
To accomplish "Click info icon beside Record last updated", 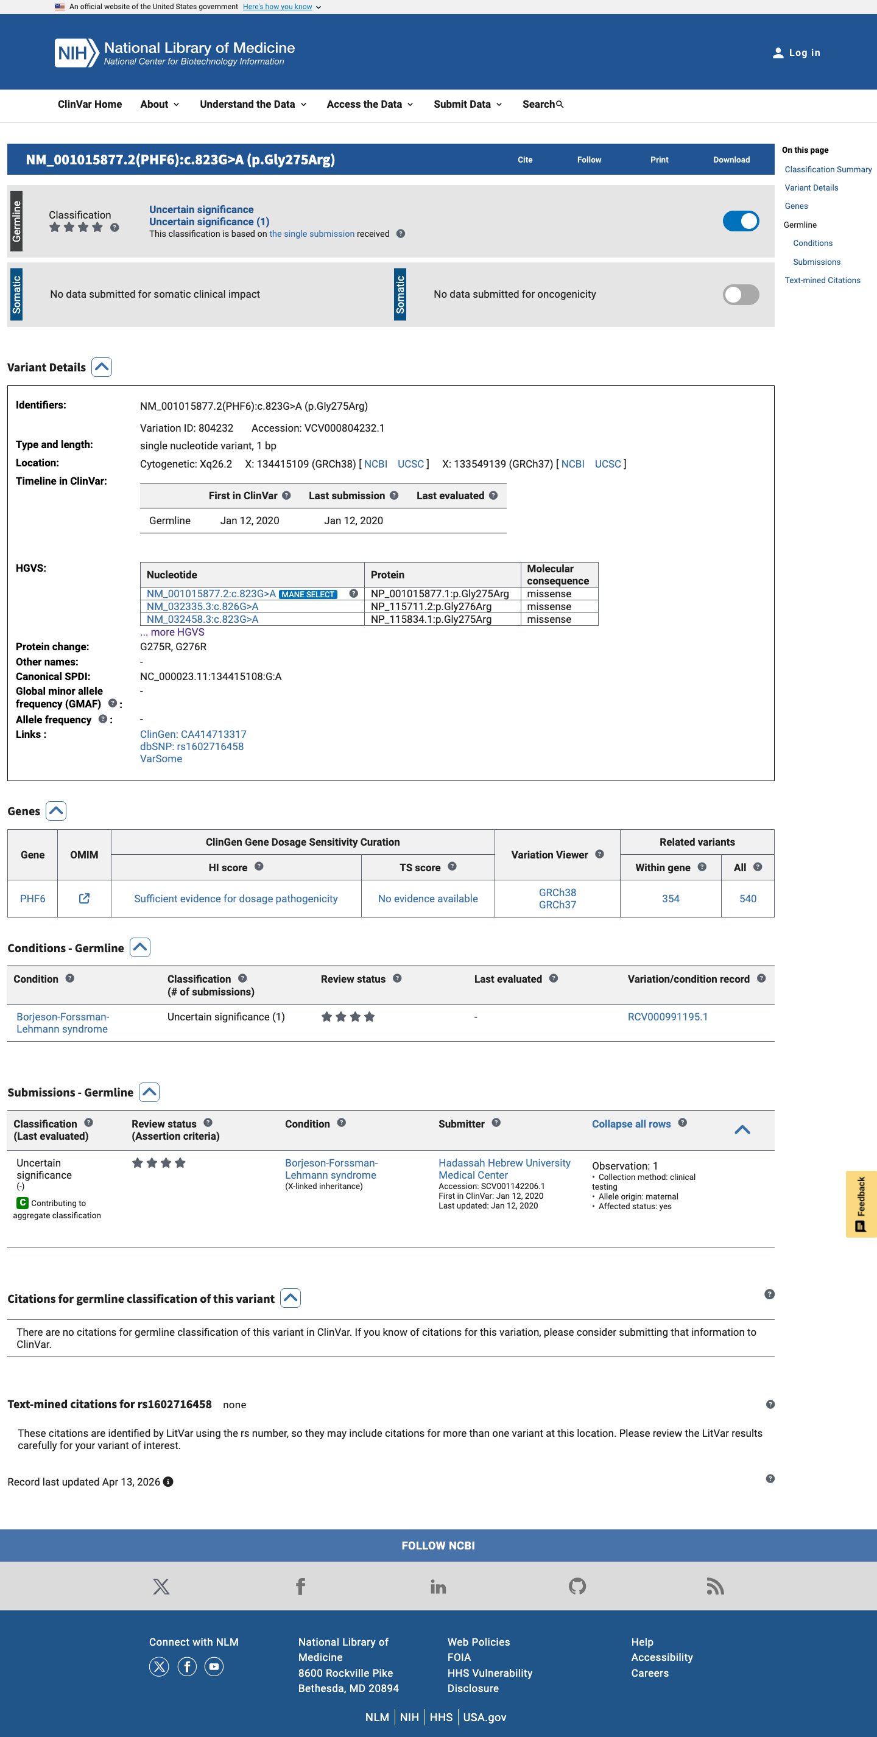I will point(169,1482).
